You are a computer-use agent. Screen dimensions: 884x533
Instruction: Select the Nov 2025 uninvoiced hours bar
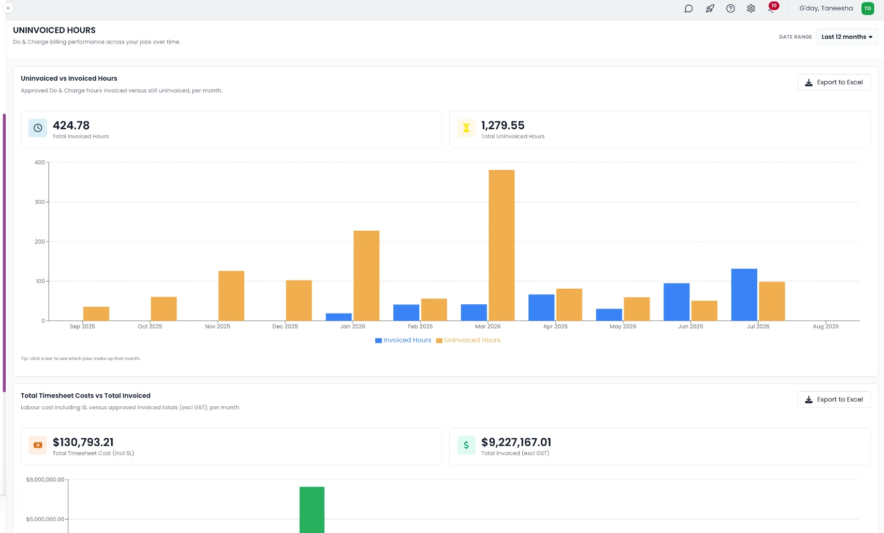coord(231,296)
